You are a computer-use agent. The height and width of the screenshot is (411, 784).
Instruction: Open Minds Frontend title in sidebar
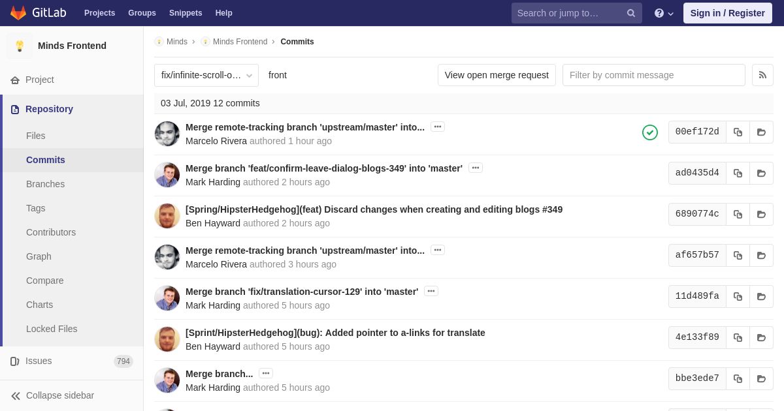tap(72, 46)
